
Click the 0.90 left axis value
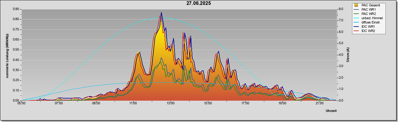[x=16, y=9]
